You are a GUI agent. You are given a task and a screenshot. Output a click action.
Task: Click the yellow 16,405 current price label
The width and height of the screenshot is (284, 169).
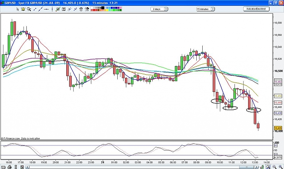pos(278,128)
